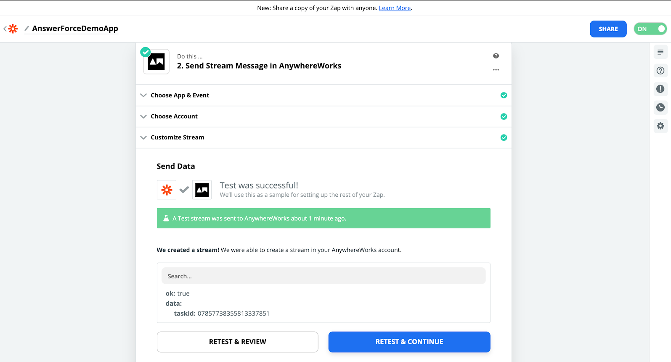
Task: Click the SHARE button
Action: pos(608,29)
